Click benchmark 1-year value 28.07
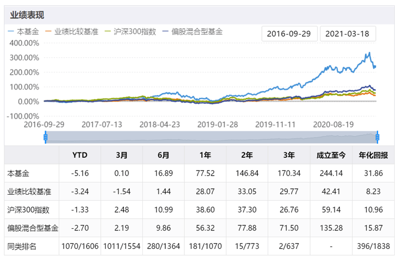Screen dimensions: 400x257 [205, 191]
